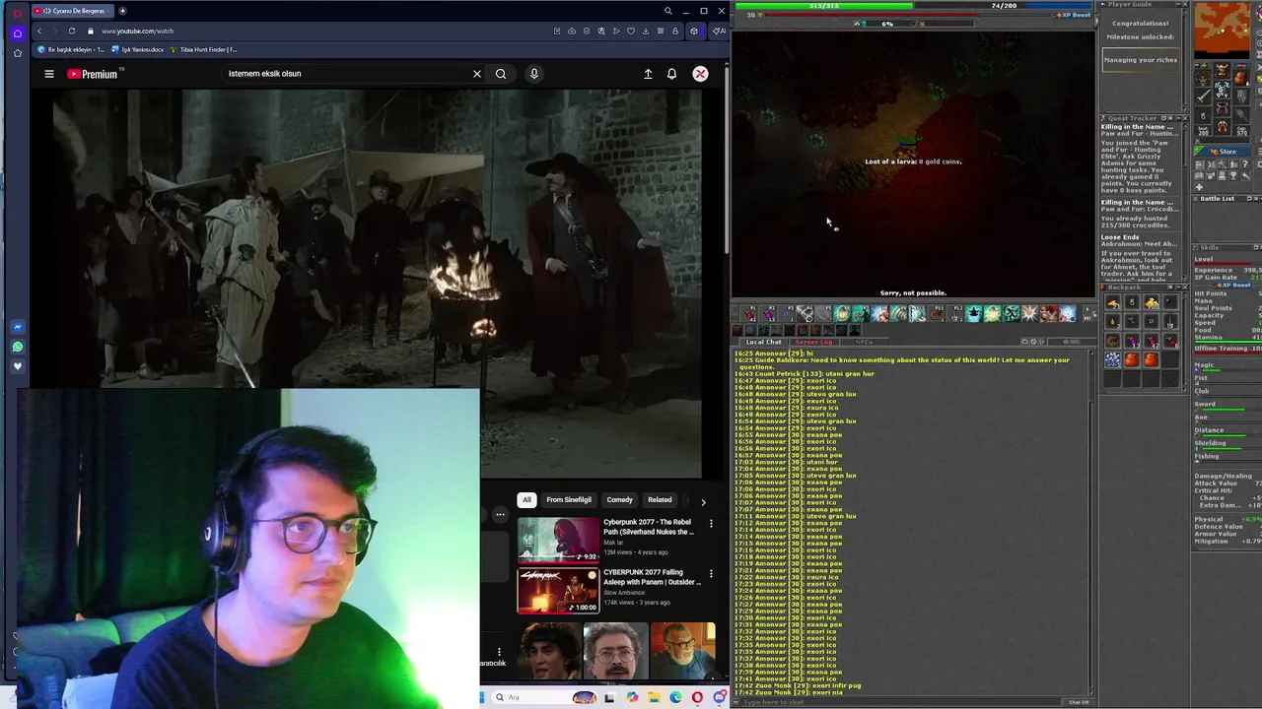Switch to NPCs chat tab in Tibia
This screenshot has height=709, width=1262.
[864, 342]
